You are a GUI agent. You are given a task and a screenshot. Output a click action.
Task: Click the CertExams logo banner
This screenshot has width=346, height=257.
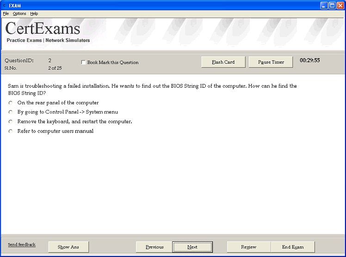pyautogui.click(x=43, y=29)
